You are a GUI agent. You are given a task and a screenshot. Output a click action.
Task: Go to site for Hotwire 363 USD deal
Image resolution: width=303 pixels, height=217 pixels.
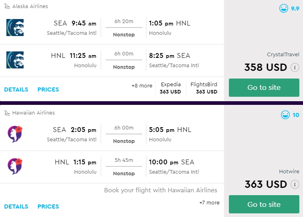click(264, 204)
